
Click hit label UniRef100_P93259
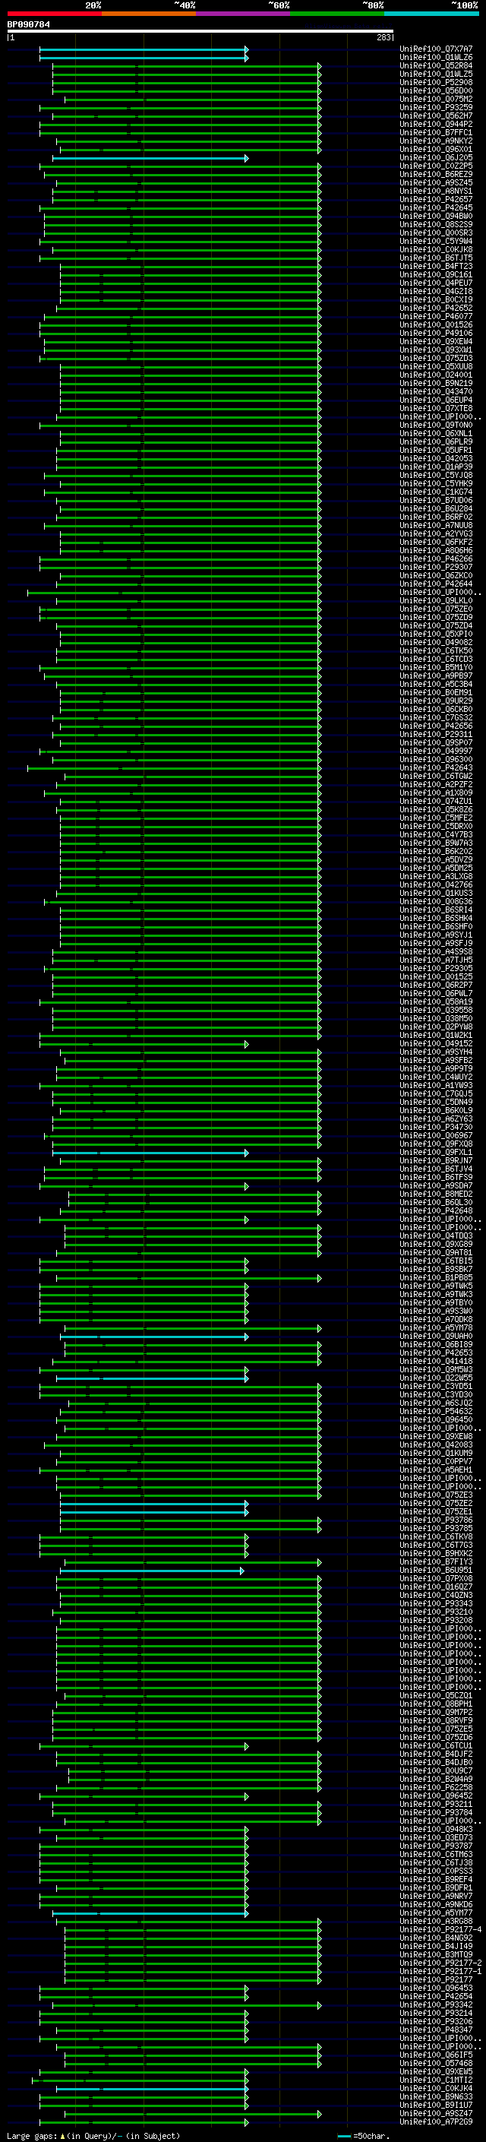click(436, 107)
